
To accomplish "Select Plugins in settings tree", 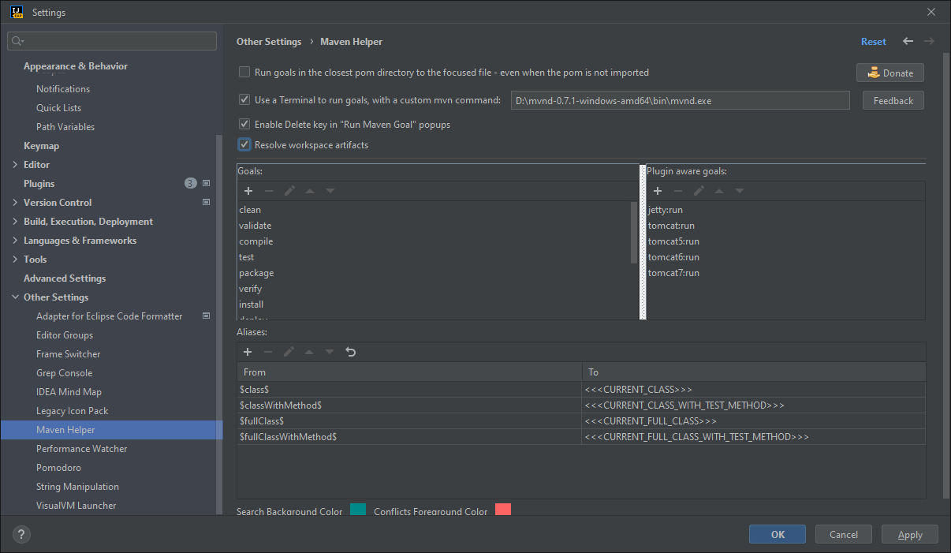I will pyautogui.click(x=39, y=184).
